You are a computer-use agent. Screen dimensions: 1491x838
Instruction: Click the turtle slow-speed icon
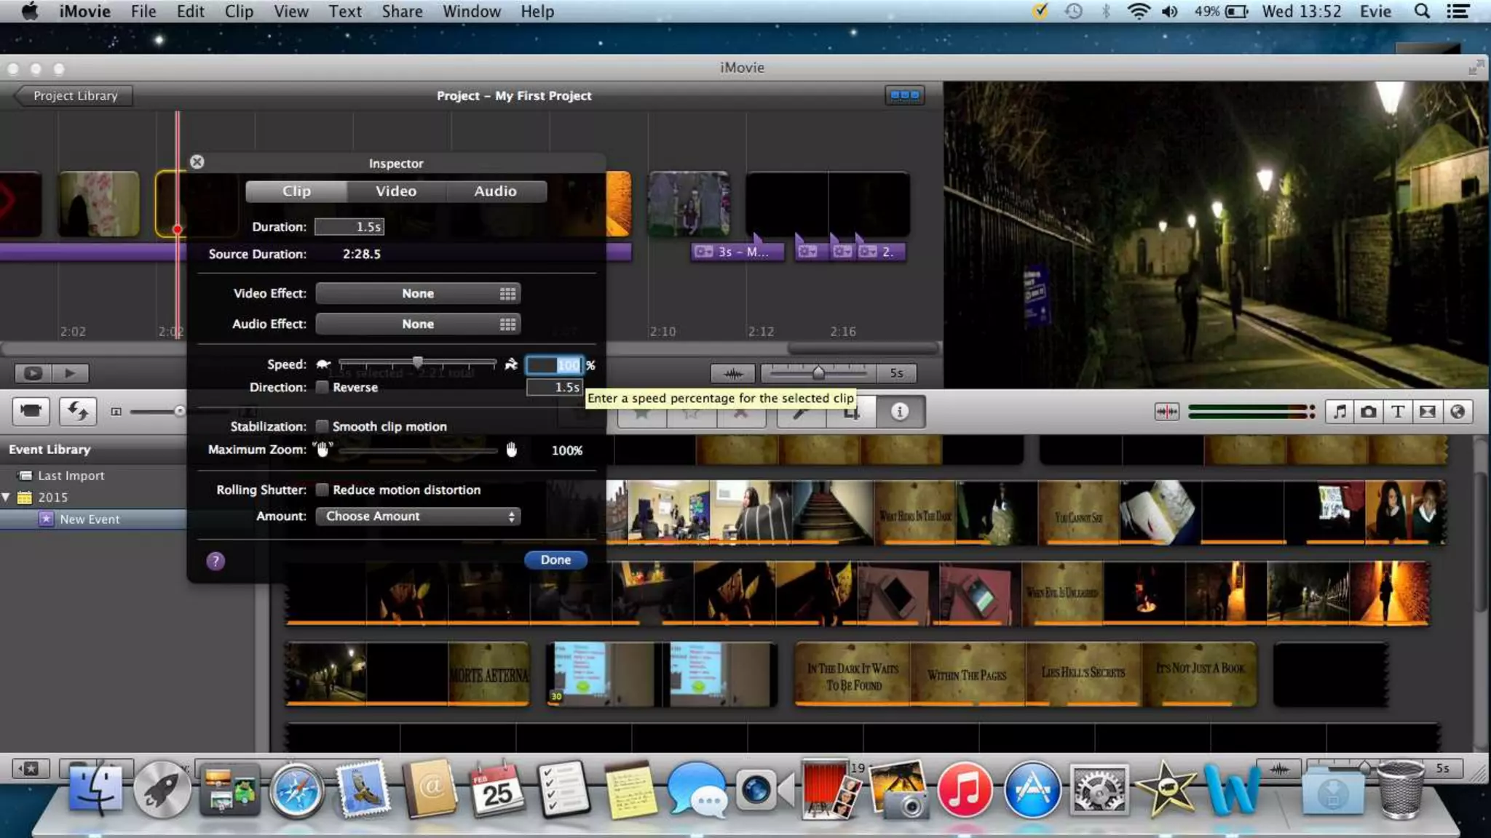tap(323, 364)
